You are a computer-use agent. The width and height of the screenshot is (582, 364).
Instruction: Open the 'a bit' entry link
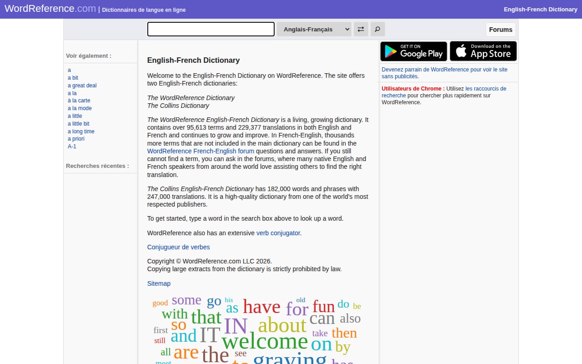tap(73, 78)
